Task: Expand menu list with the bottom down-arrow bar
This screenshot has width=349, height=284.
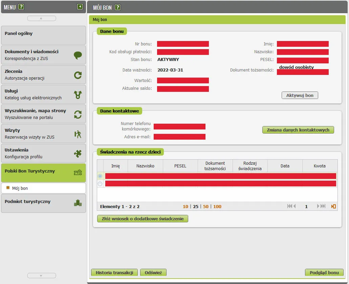Action: (42, 276)
